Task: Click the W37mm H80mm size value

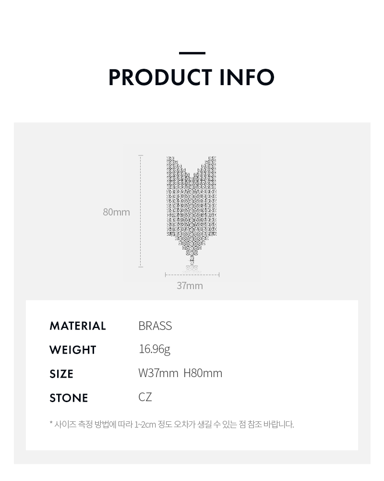Action: pyautogui.click(x=180, y=373)
